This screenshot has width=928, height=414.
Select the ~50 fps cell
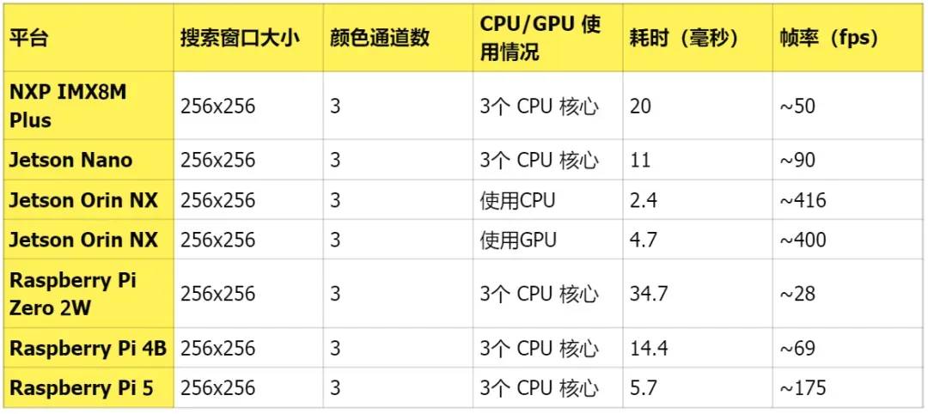(x=847, y=106)
